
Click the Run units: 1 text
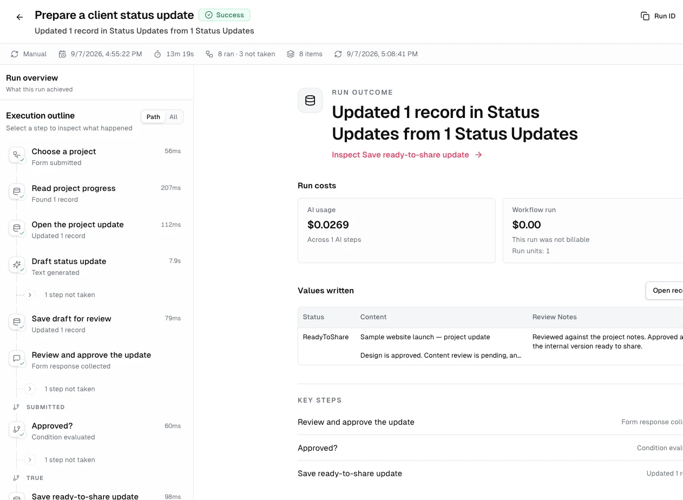point(531,251)
